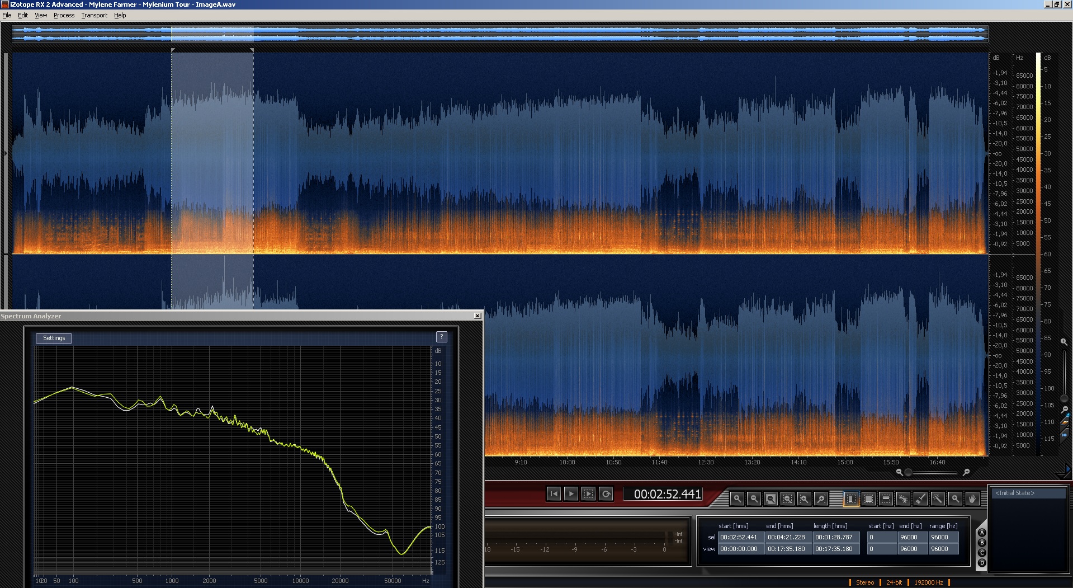Open the View menu
The image size is (1073, 588).
click(x=41, y=15)
